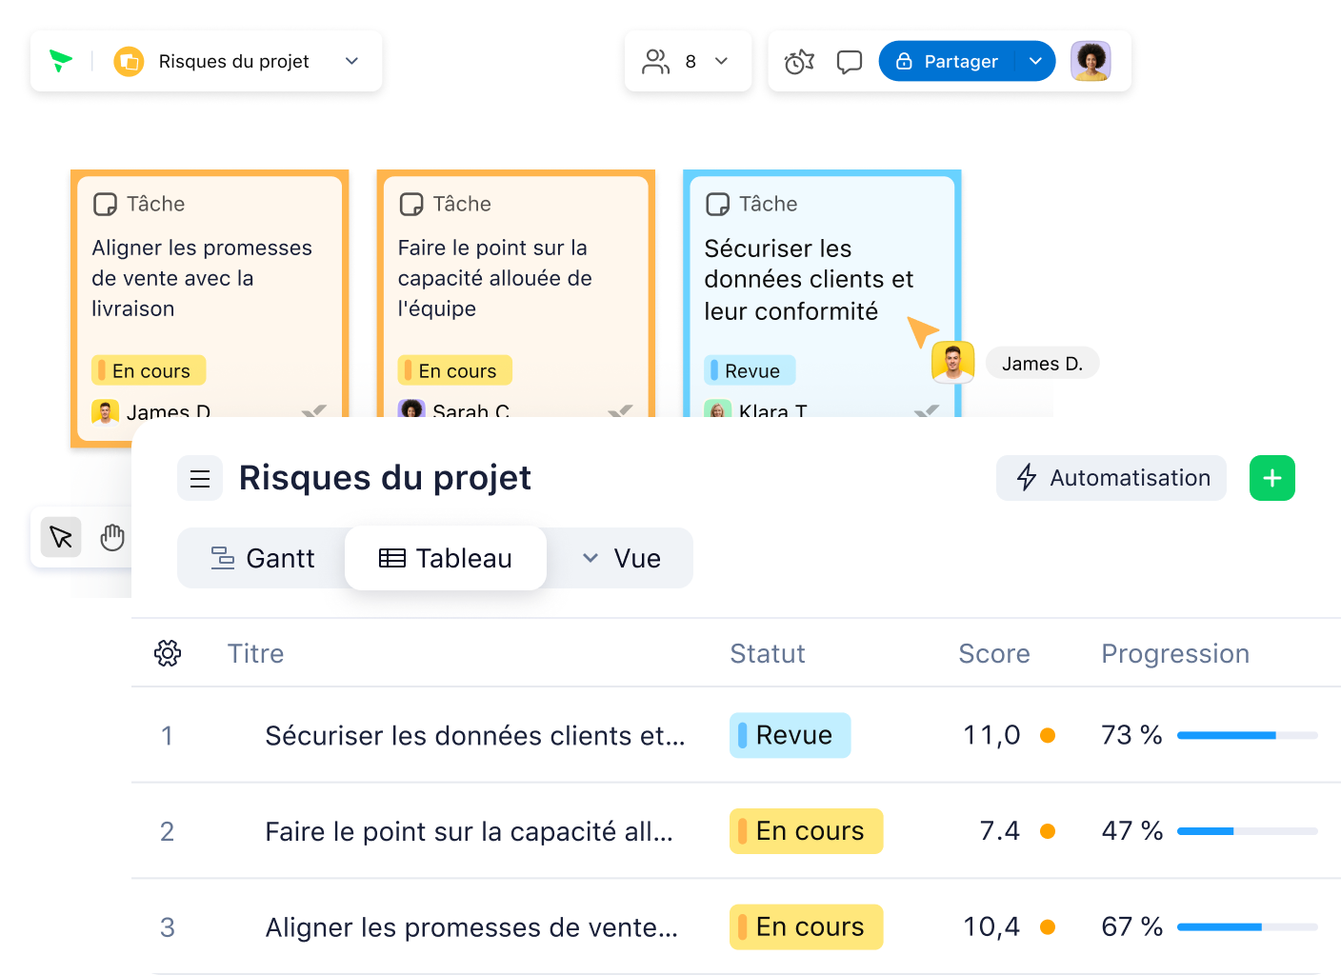Expand the Partager button arrow
The image size is (1341, 975).
pos(1035,61)
